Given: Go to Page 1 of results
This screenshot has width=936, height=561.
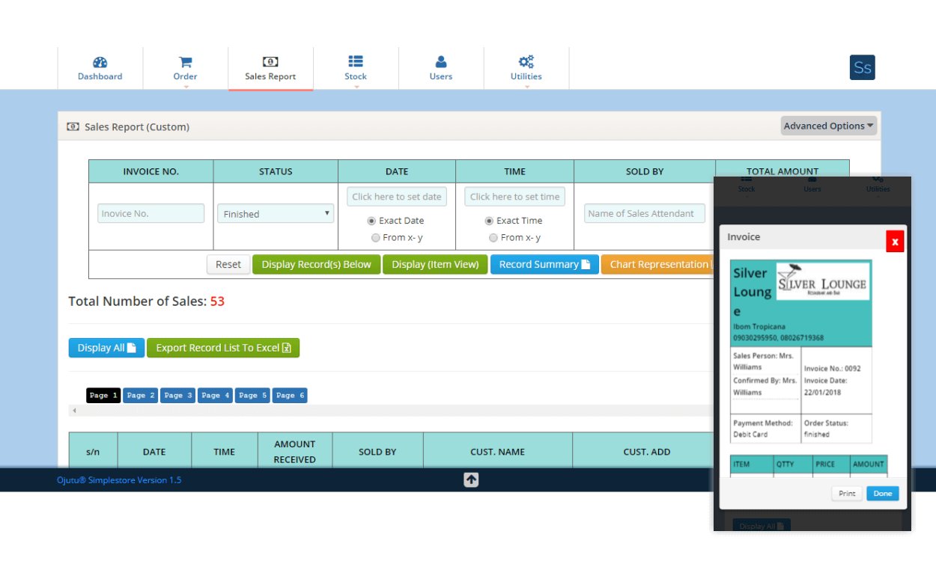Looking at the screenshot, I should 103,396.
